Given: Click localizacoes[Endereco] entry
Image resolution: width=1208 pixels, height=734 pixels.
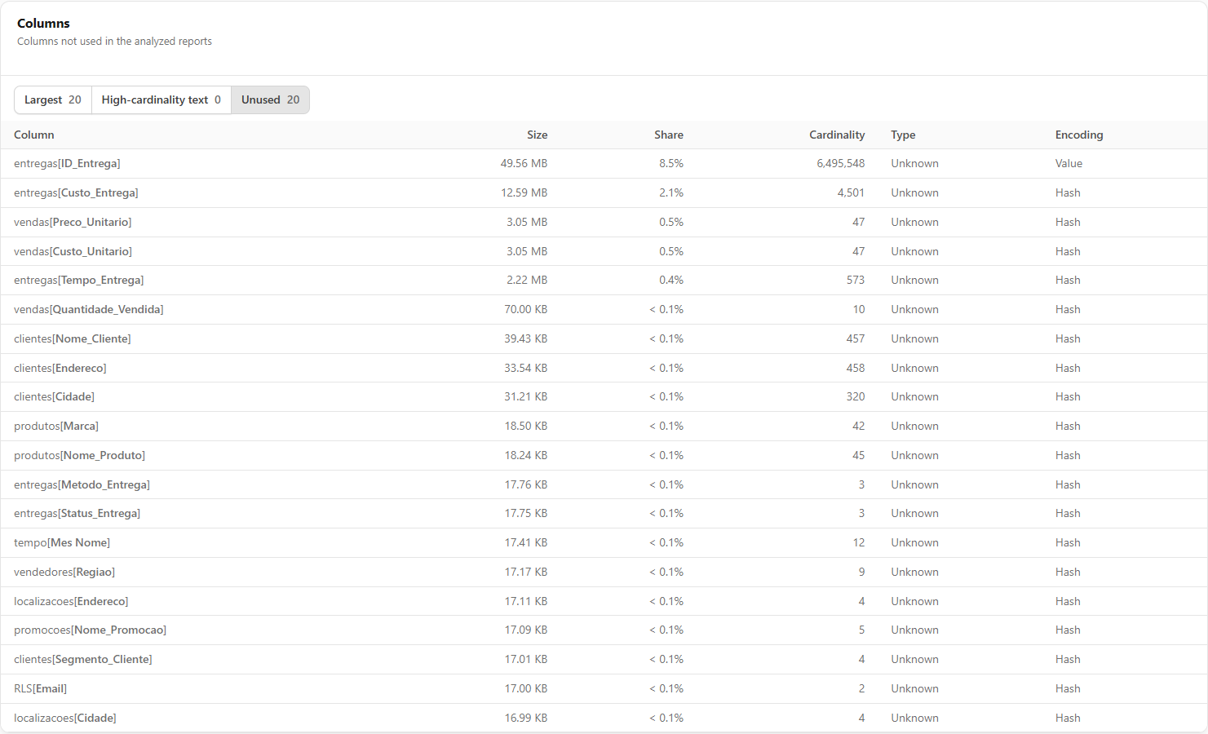Looking at the screenshot, I should pos(71,601).
